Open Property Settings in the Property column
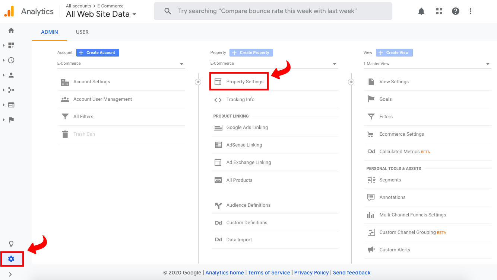This screenshot has height=280, width=497. 245,81
